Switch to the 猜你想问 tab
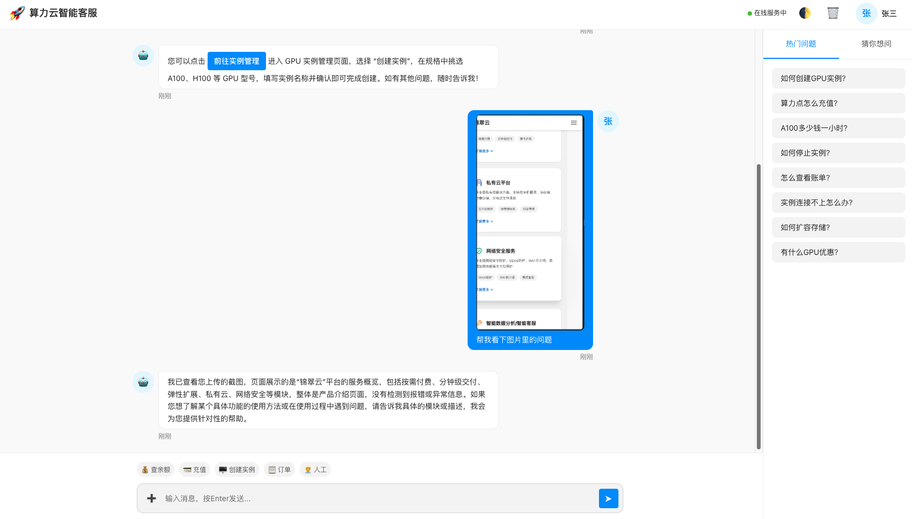This screenshot has height=519, width=912. [876, 44]
